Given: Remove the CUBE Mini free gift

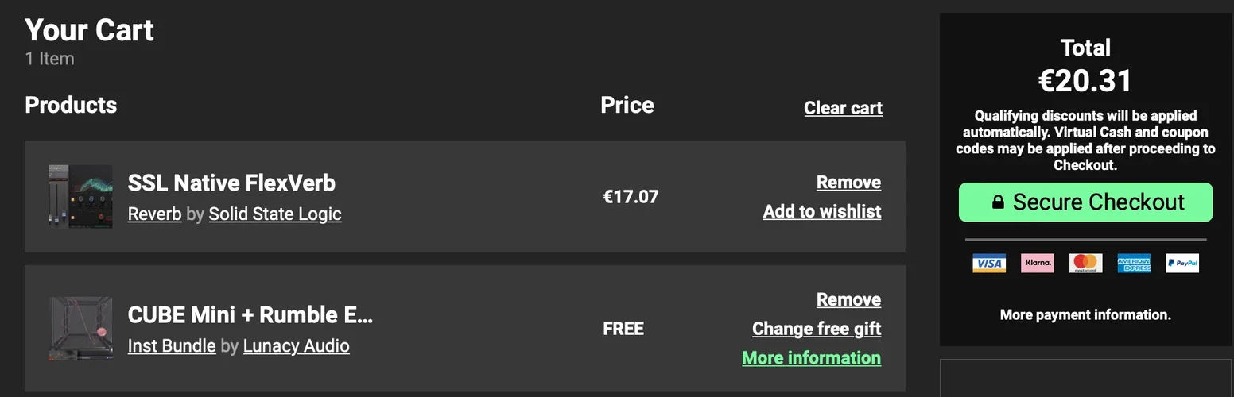Looking at the screenshot, I should [848, 299].
